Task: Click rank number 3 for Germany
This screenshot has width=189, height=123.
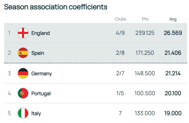Action: pyautogui.click(x=9, y=73)
